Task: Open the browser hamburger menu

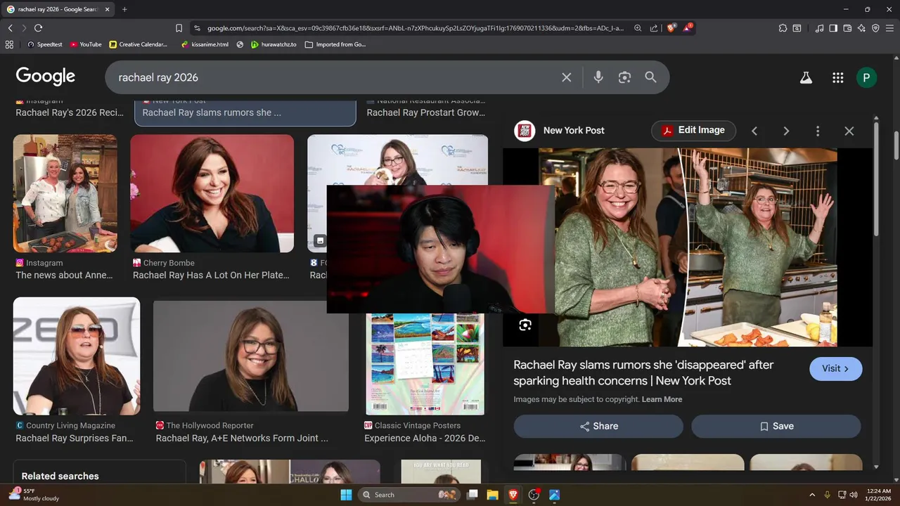Action: 890,28
